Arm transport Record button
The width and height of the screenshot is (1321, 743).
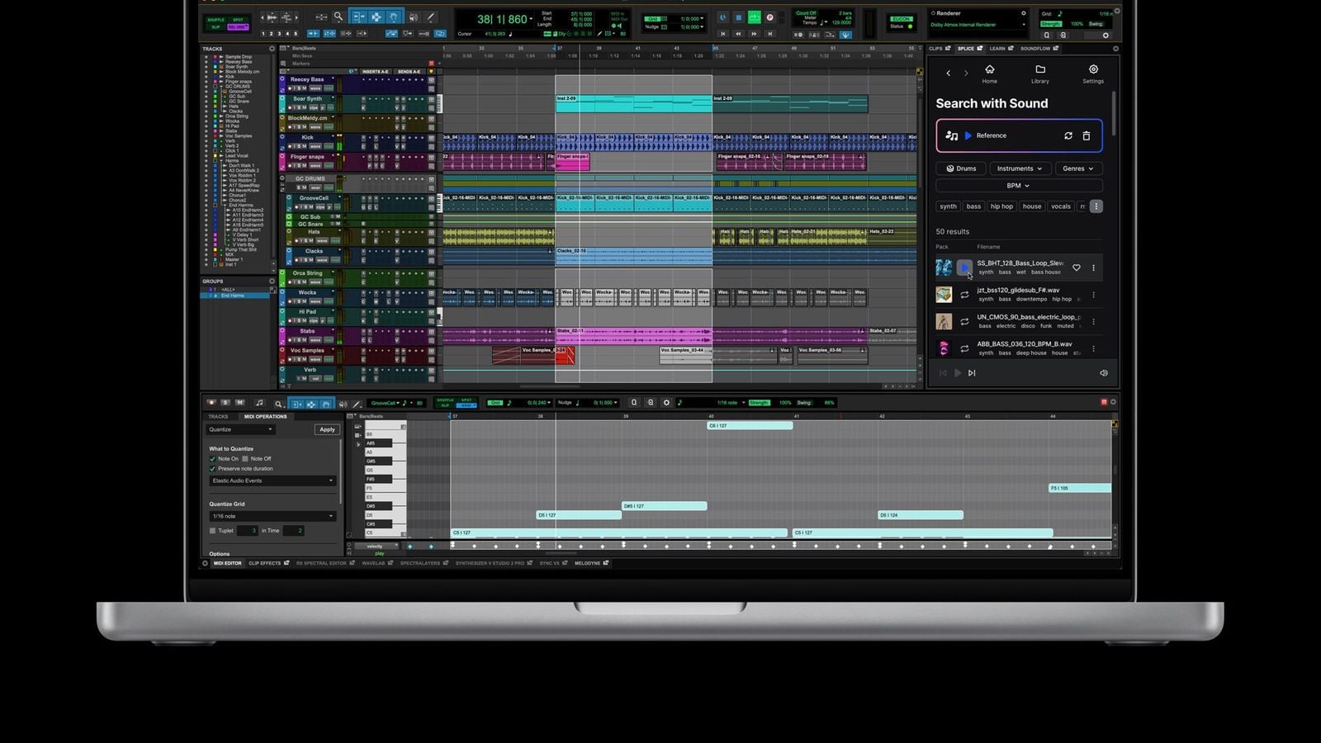(x=770, y=17)
